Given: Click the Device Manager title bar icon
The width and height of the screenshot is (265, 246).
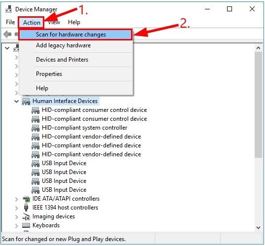Looking at the screenshot, I should 8,9.
